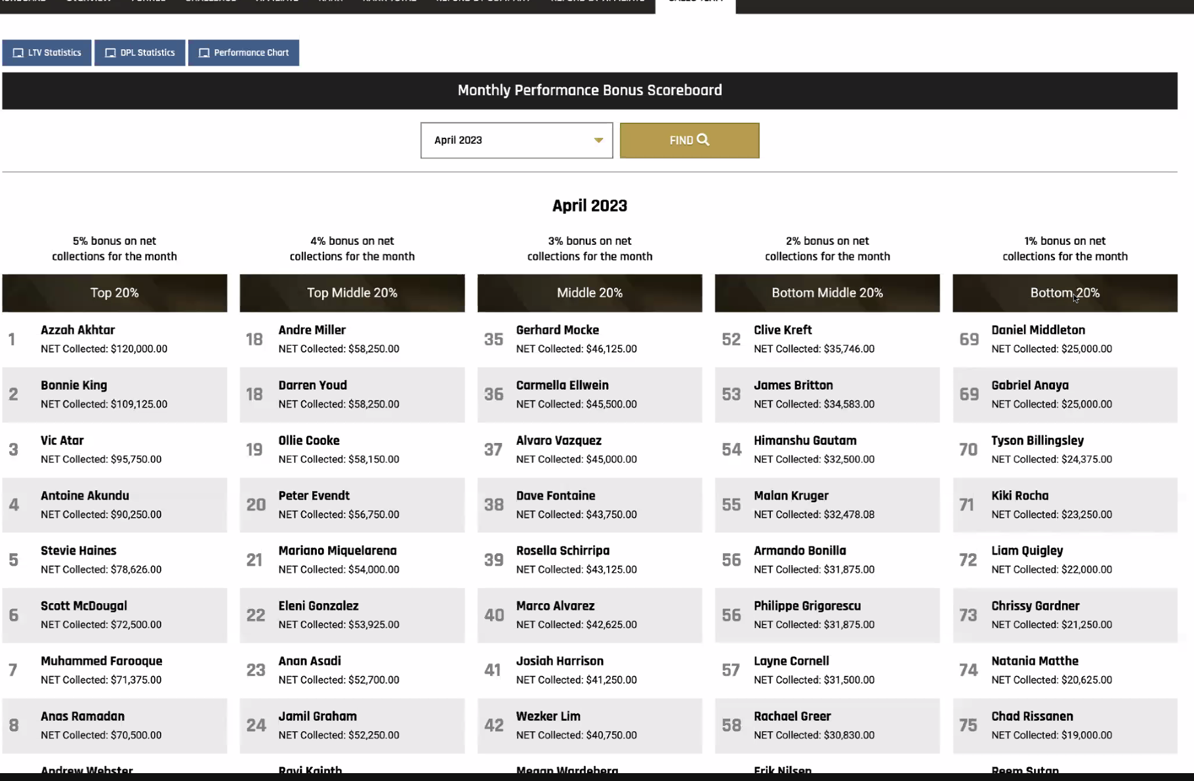Image resolution: width=1194 pixels, height=781 pixels.
Task: Click the magnifying glass icon inside FIND button
Action: [x=704, y=140]
